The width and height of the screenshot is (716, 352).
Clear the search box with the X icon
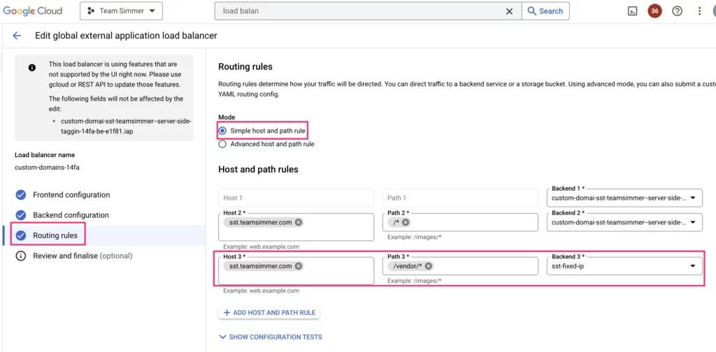[x=509, y=11]
